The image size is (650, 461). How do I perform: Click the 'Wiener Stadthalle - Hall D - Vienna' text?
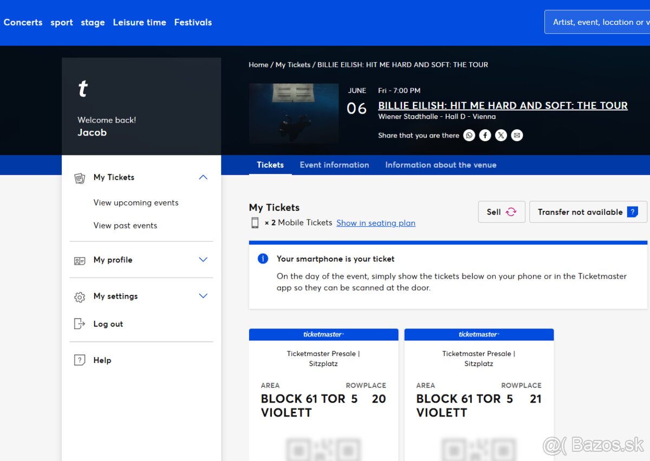[437, 116]
